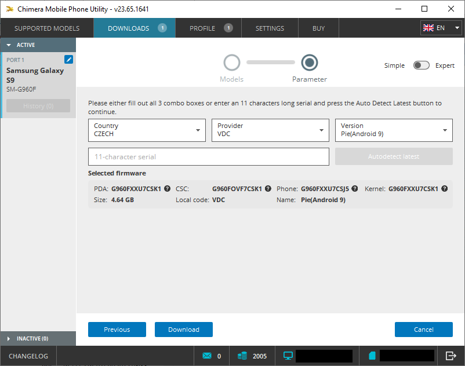Open the Country dropdown showing CZECH
The height and width of the screenshot is (366, 465).
pyautogui.click(x=147, y=130)
